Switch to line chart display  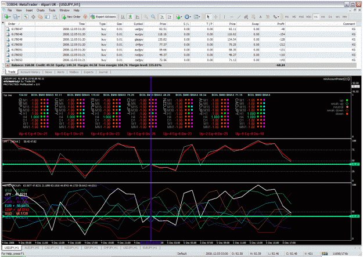(138, 17)
